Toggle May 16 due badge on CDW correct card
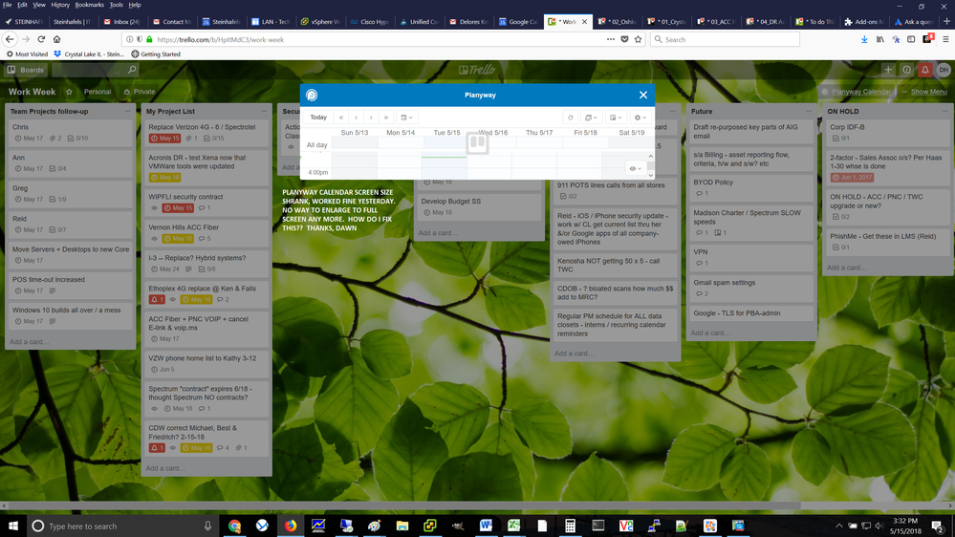955x537 pixels. [196, 448]
